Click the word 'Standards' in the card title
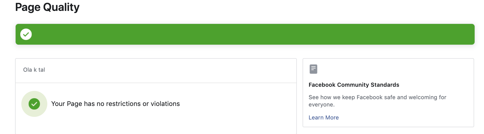Image resolution: width=484 pixels, height=134 pixels. [385, 85]
